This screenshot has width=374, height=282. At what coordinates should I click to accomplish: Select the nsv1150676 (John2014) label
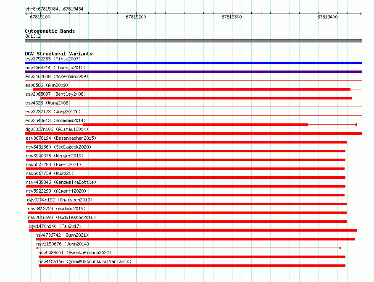pyautogui.click(x=63, y=244)
